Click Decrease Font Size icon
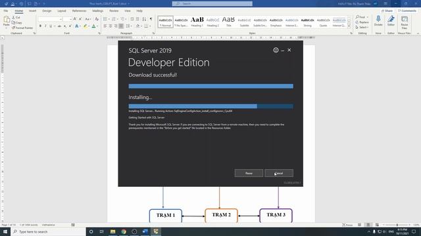 (80, 19)
